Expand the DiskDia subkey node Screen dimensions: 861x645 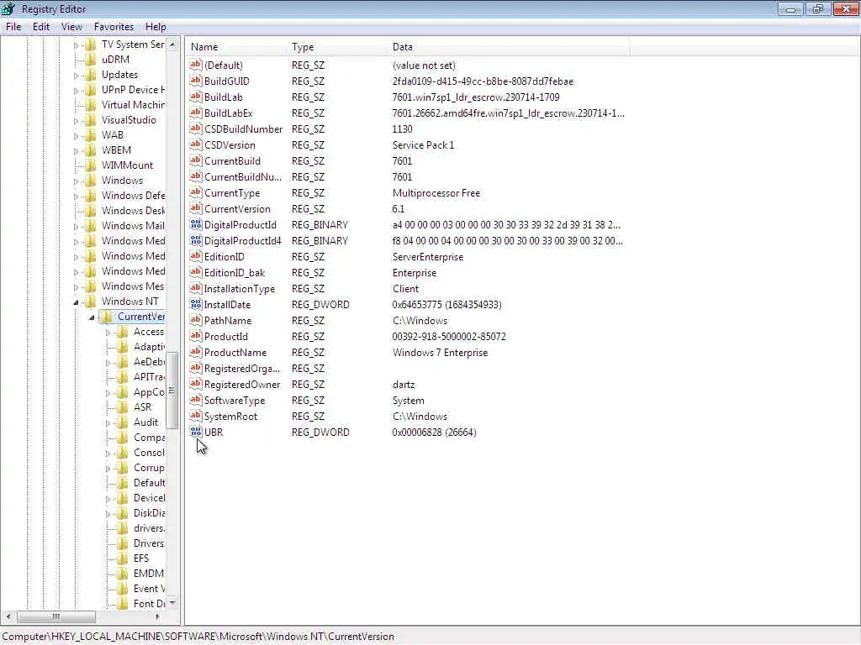click(x=108, y=514)
